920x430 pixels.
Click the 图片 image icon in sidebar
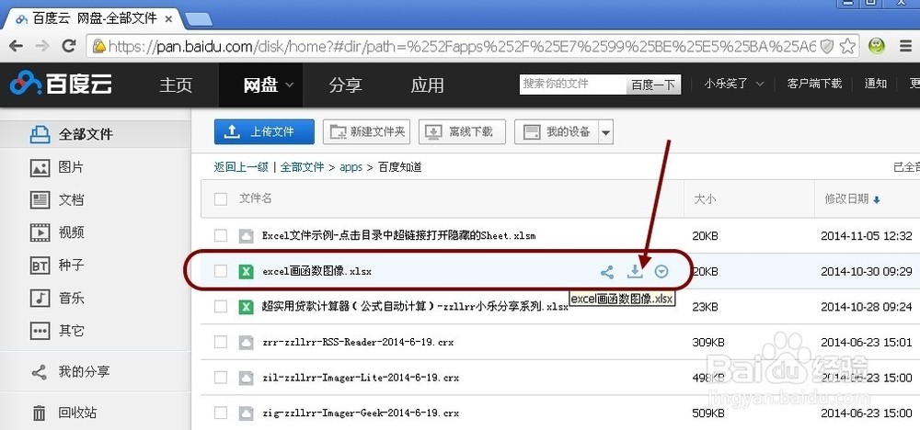pos(40,167)
